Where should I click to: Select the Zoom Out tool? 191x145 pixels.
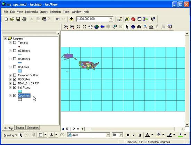click(72, 27)
